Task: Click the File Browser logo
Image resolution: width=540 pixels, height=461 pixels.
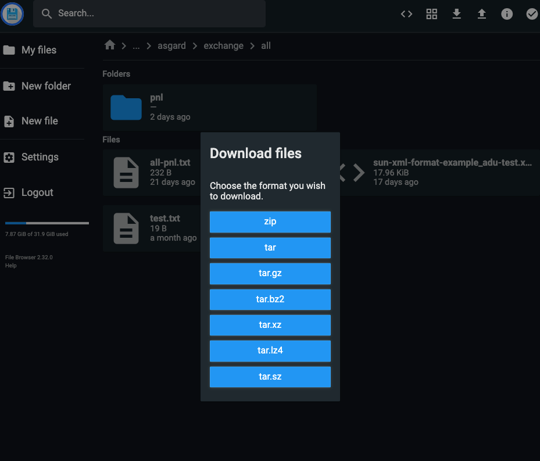Action: coord(12,14)
